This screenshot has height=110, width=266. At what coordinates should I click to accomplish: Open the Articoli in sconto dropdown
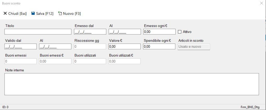pos(194,47)
